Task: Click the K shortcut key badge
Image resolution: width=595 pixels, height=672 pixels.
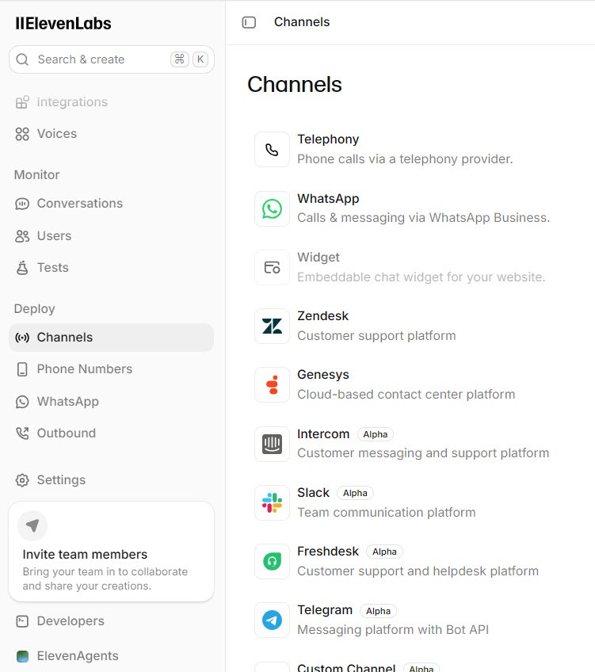Action: pos(200,59)
